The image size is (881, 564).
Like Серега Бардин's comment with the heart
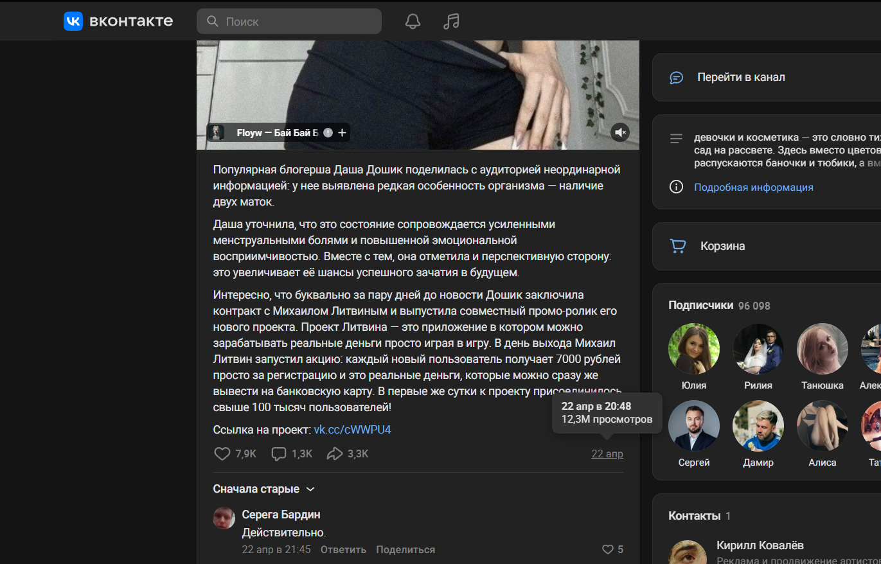(607, 550)
